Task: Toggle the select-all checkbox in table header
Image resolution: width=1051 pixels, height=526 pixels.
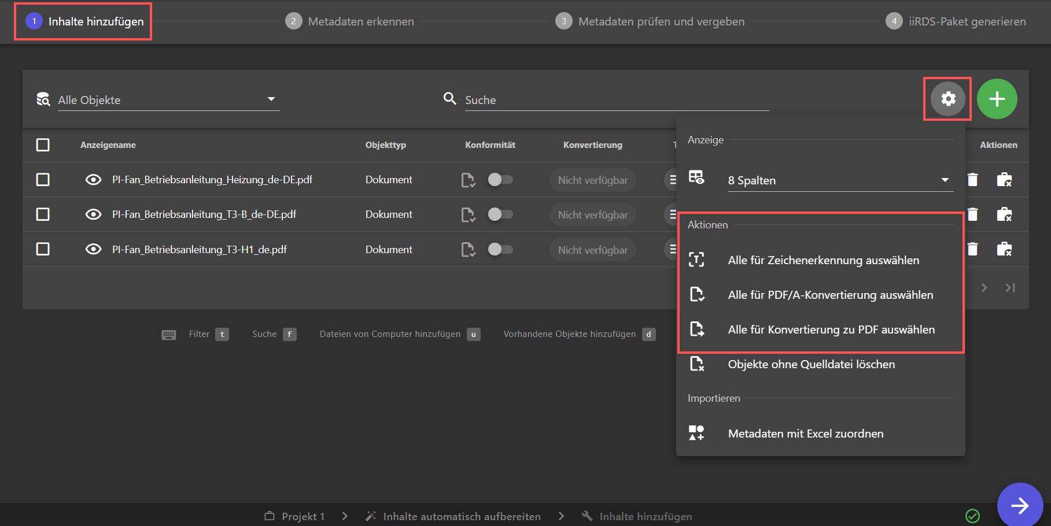Action: pyautogui.click(x=43, y=145)
